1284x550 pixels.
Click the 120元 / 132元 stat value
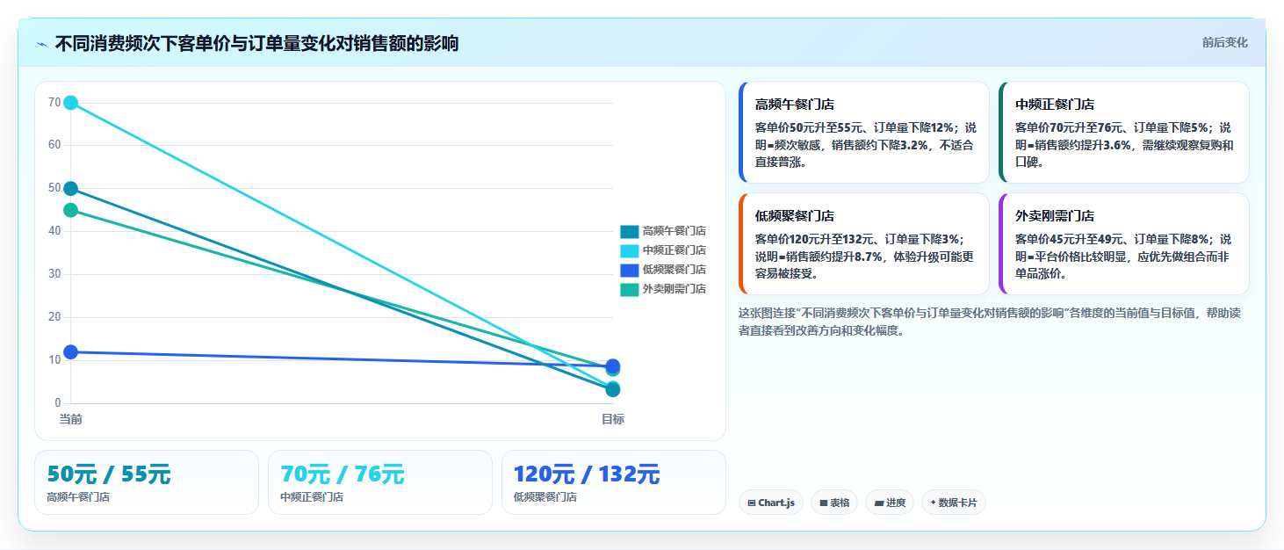point(587,474)
